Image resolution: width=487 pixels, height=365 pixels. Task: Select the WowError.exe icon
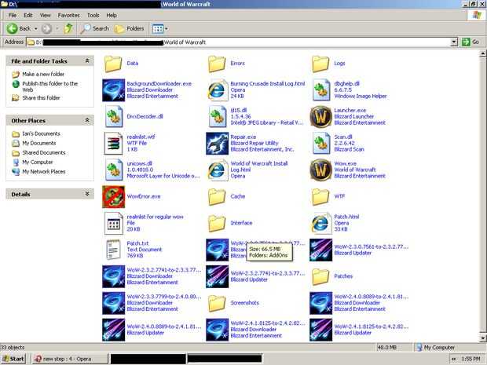tap(113, 196)
